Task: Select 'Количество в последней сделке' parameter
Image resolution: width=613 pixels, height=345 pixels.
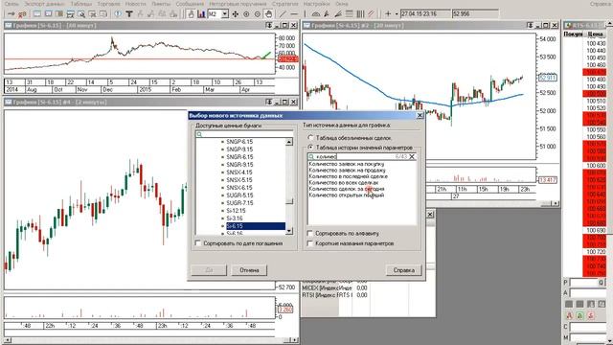Action: pos(348,176)
